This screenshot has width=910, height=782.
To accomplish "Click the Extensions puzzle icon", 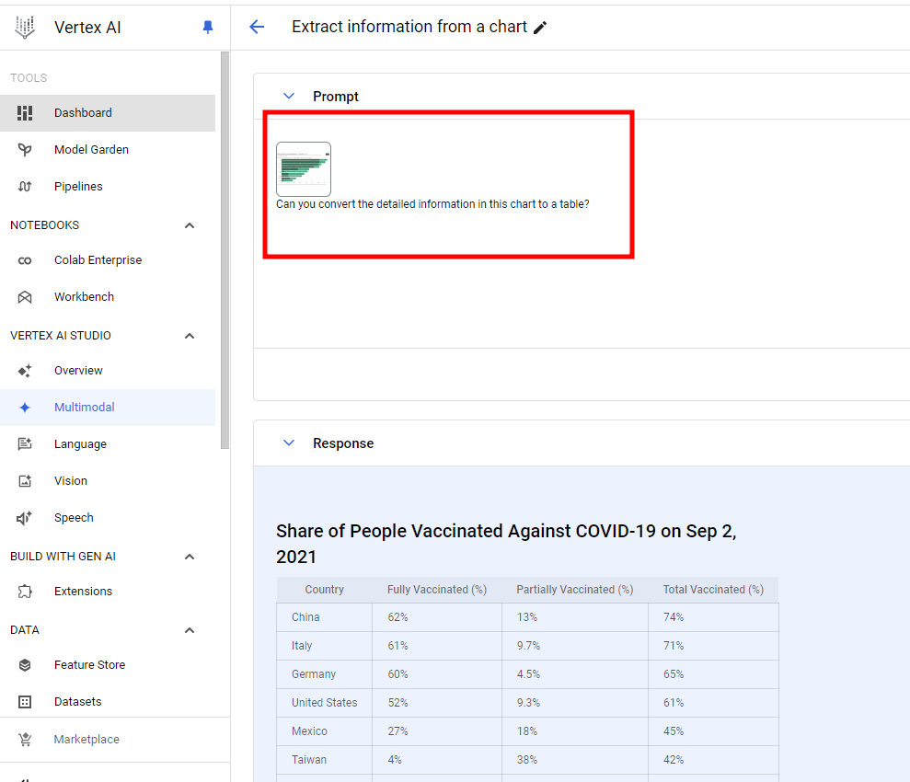I will coord(25,592).
